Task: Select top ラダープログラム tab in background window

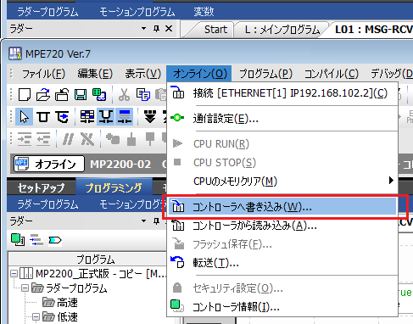Action: coord(47,12)
